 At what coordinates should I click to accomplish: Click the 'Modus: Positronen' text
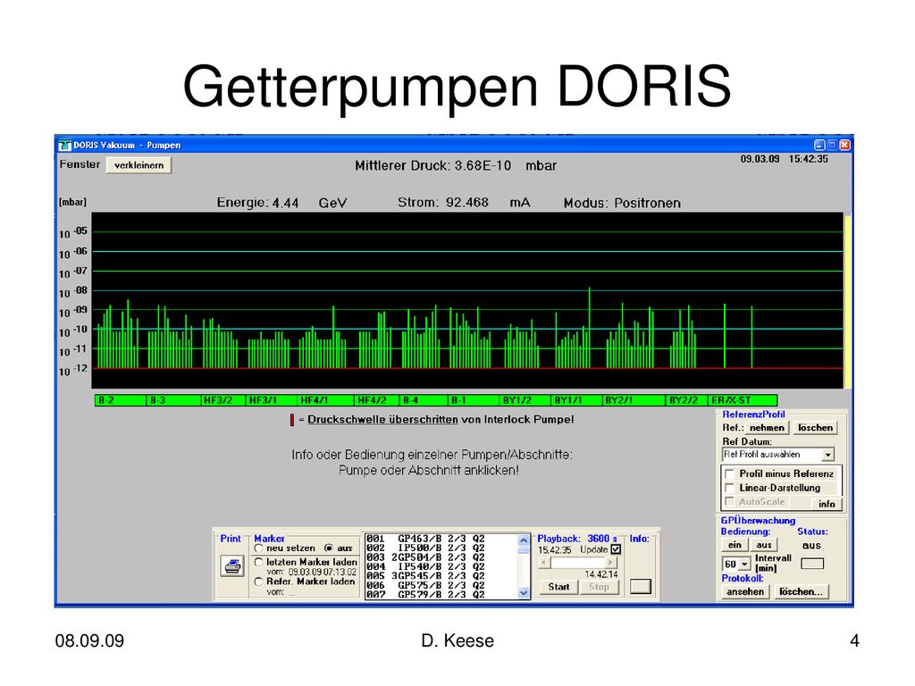coord(622,203)
